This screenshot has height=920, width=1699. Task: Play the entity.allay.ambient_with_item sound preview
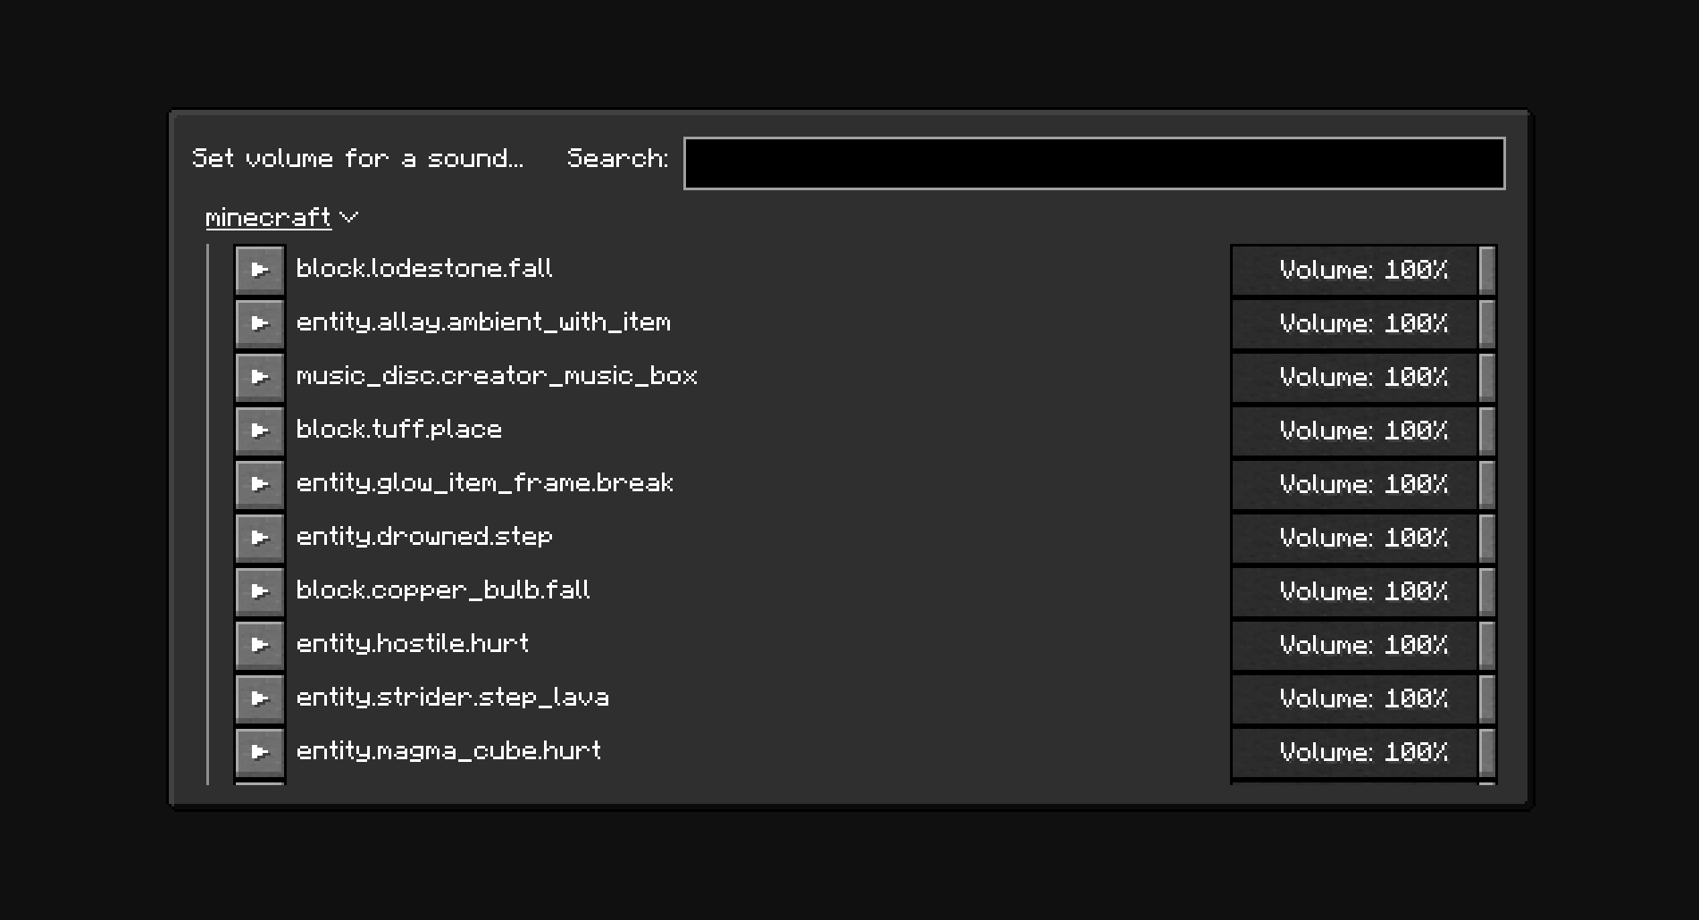[x=260, y=323]
